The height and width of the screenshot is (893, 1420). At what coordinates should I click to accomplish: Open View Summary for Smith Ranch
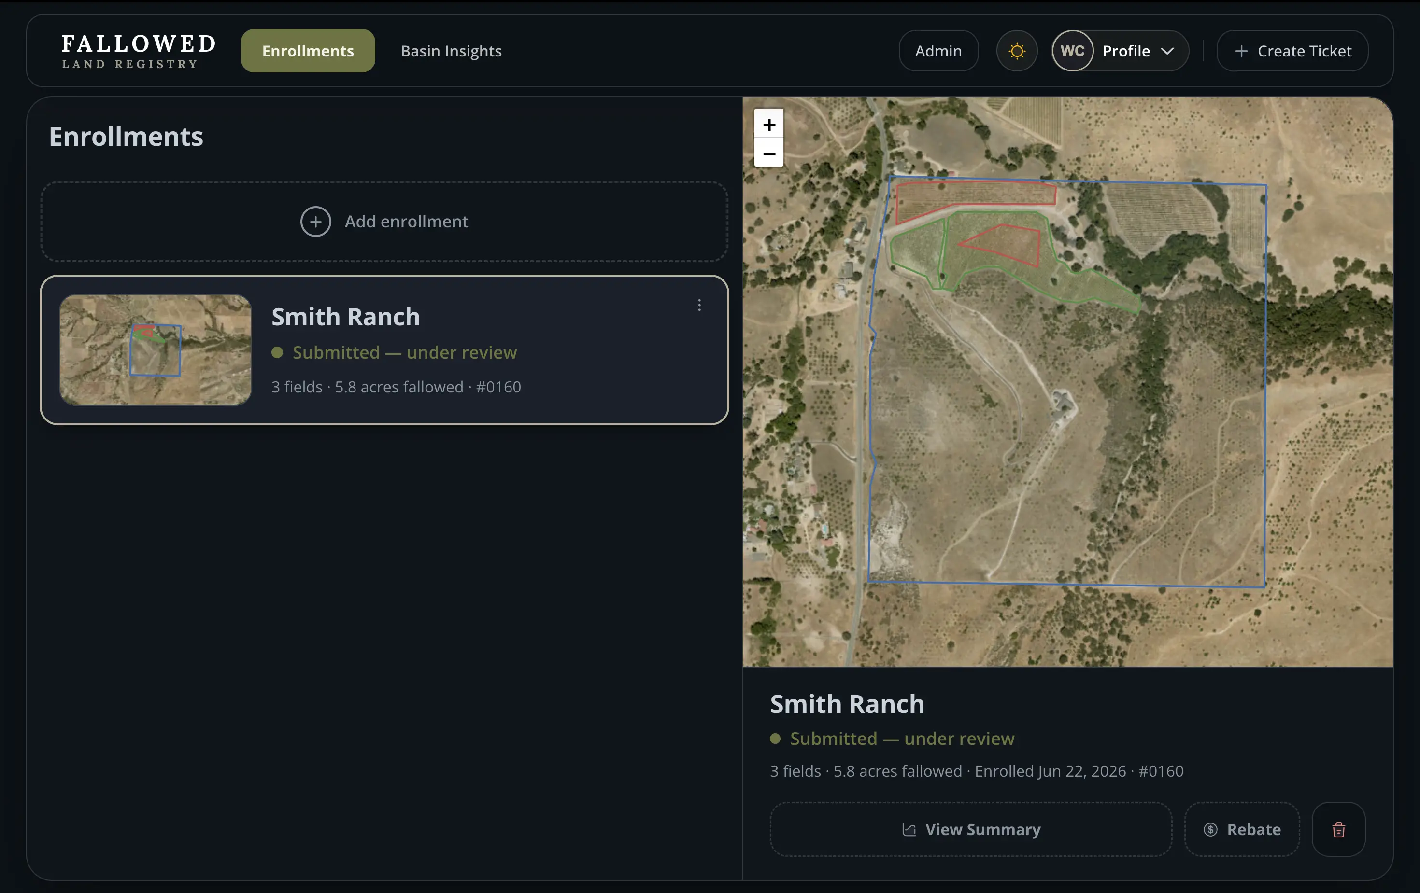point(971,829)
